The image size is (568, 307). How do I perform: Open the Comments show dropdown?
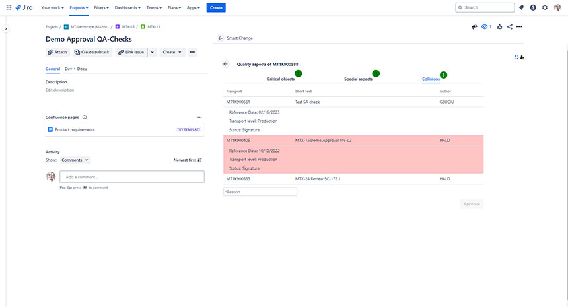[x=75, y=160]
